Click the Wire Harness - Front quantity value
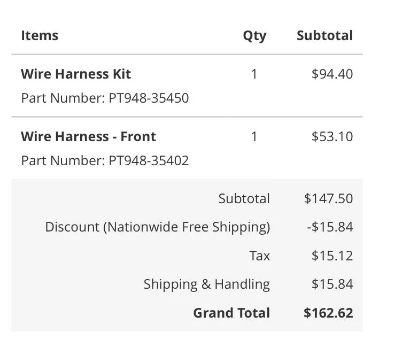Screen dimensions: 418x347 pyautogui.click(x=254, y=137)
